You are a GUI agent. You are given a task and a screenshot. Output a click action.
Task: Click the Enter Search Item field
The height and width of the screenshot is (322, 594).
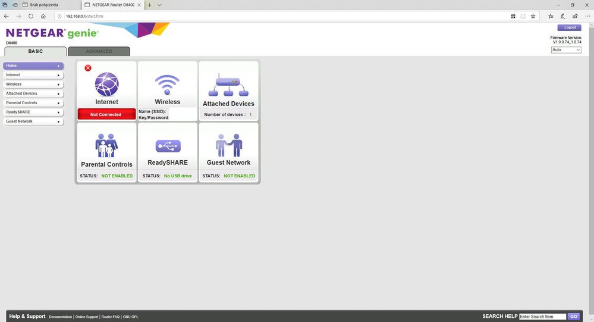point(542,317)
